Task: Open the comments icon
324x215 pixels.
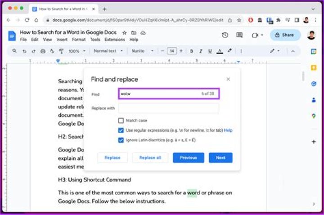Action: click(239, 35)
